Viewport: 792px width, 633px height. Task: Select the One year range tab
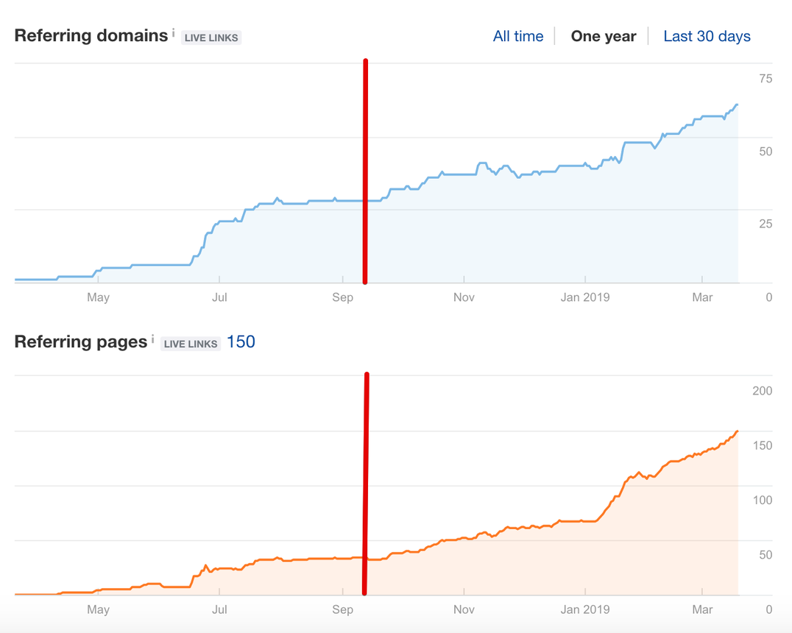coord(604,36)
